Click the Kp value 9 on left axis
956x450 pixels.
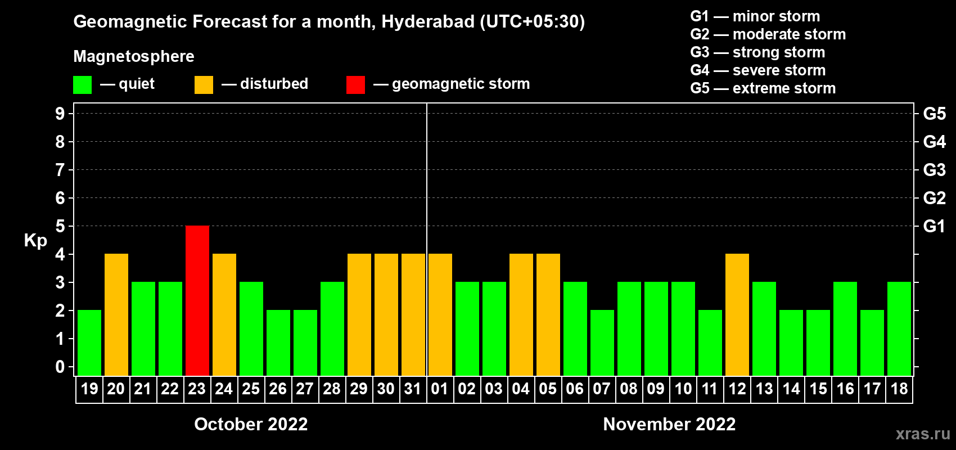click(60, 114)
